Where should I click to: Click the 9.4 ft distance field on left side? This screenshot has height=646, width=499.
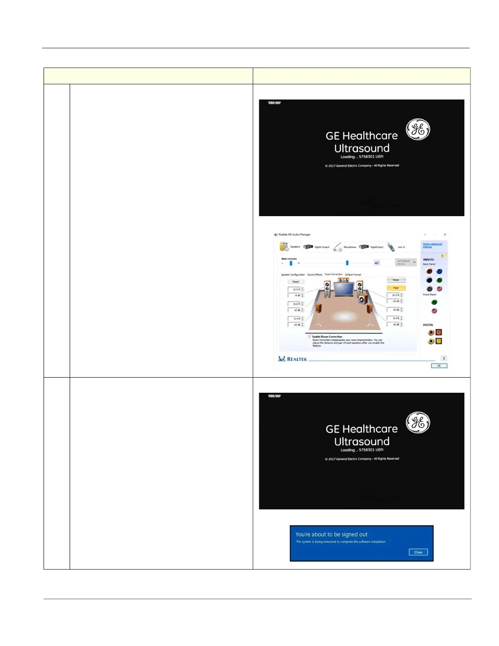294,319
